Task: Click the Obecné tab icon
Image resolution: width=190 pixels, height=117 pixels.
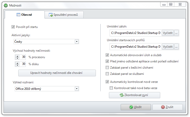Action: coord(18,15)
